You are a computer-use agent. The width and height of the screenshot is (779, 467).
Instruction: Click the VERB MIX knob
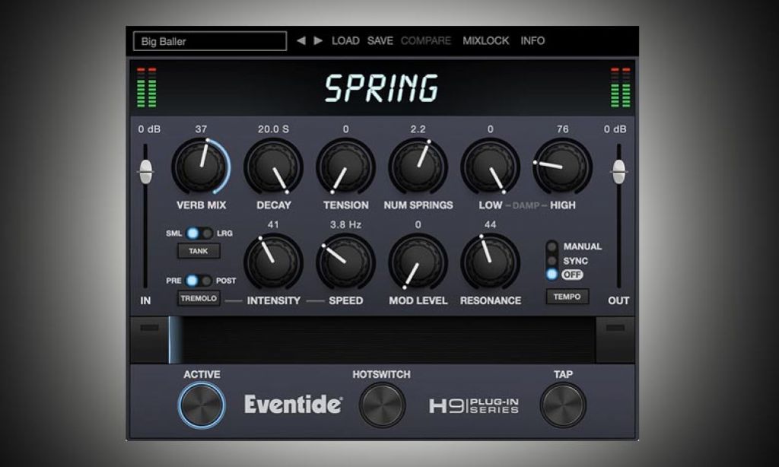[x=201, y=167]
